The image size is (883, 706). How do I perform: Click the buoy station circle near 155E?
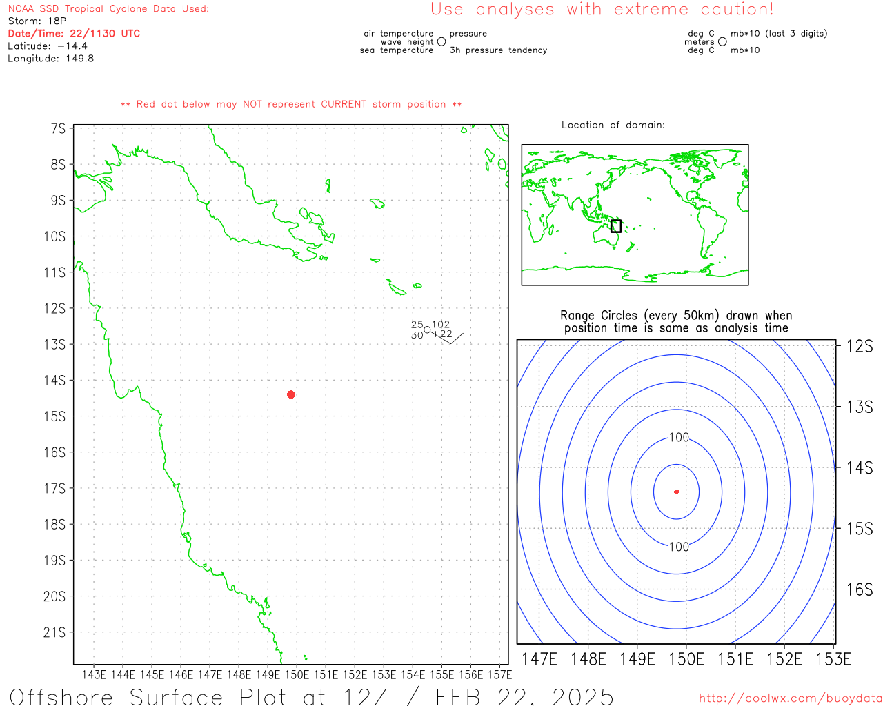point(427,330)
